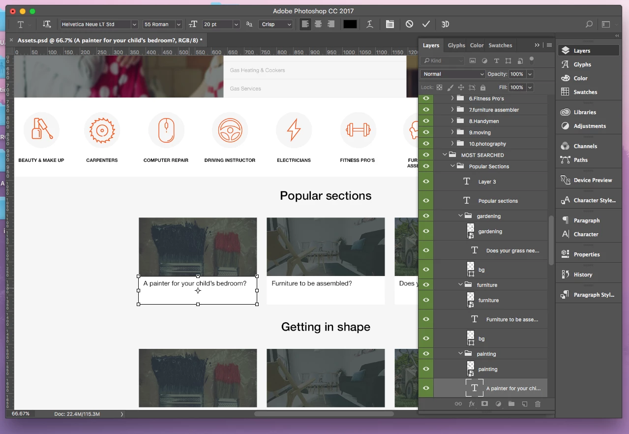629x434 pixels.
Task: Open the font family dropdown
Action: 134,24
